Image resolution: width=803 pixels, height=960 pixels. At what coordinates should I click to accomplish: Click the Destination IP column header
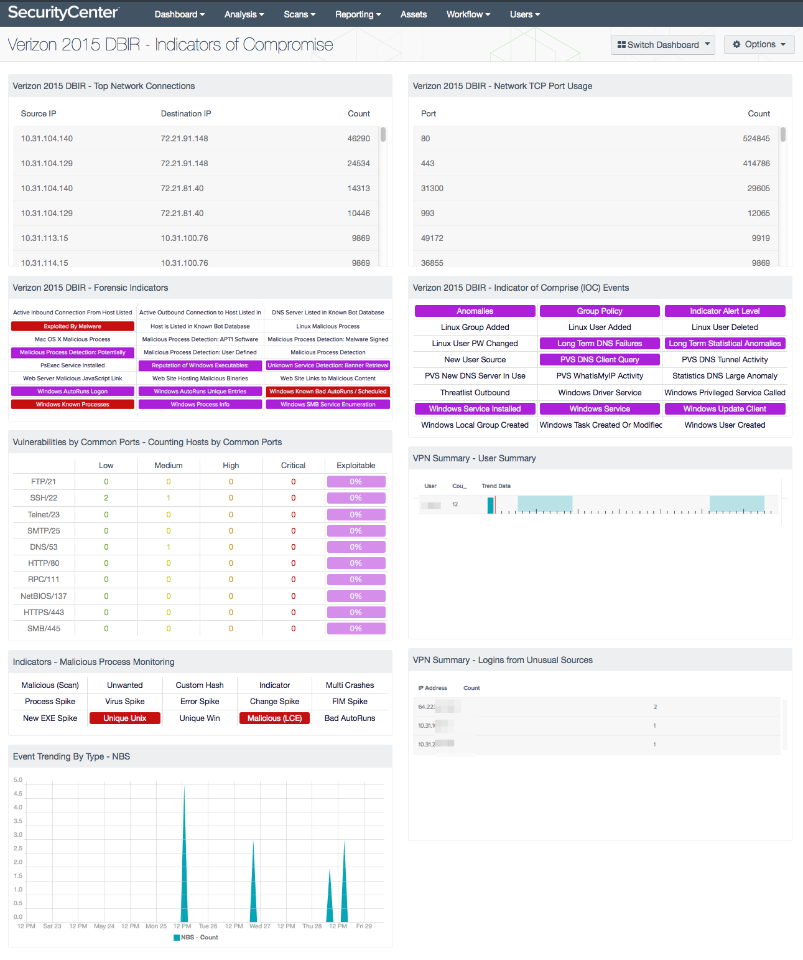tap(186, 114)
